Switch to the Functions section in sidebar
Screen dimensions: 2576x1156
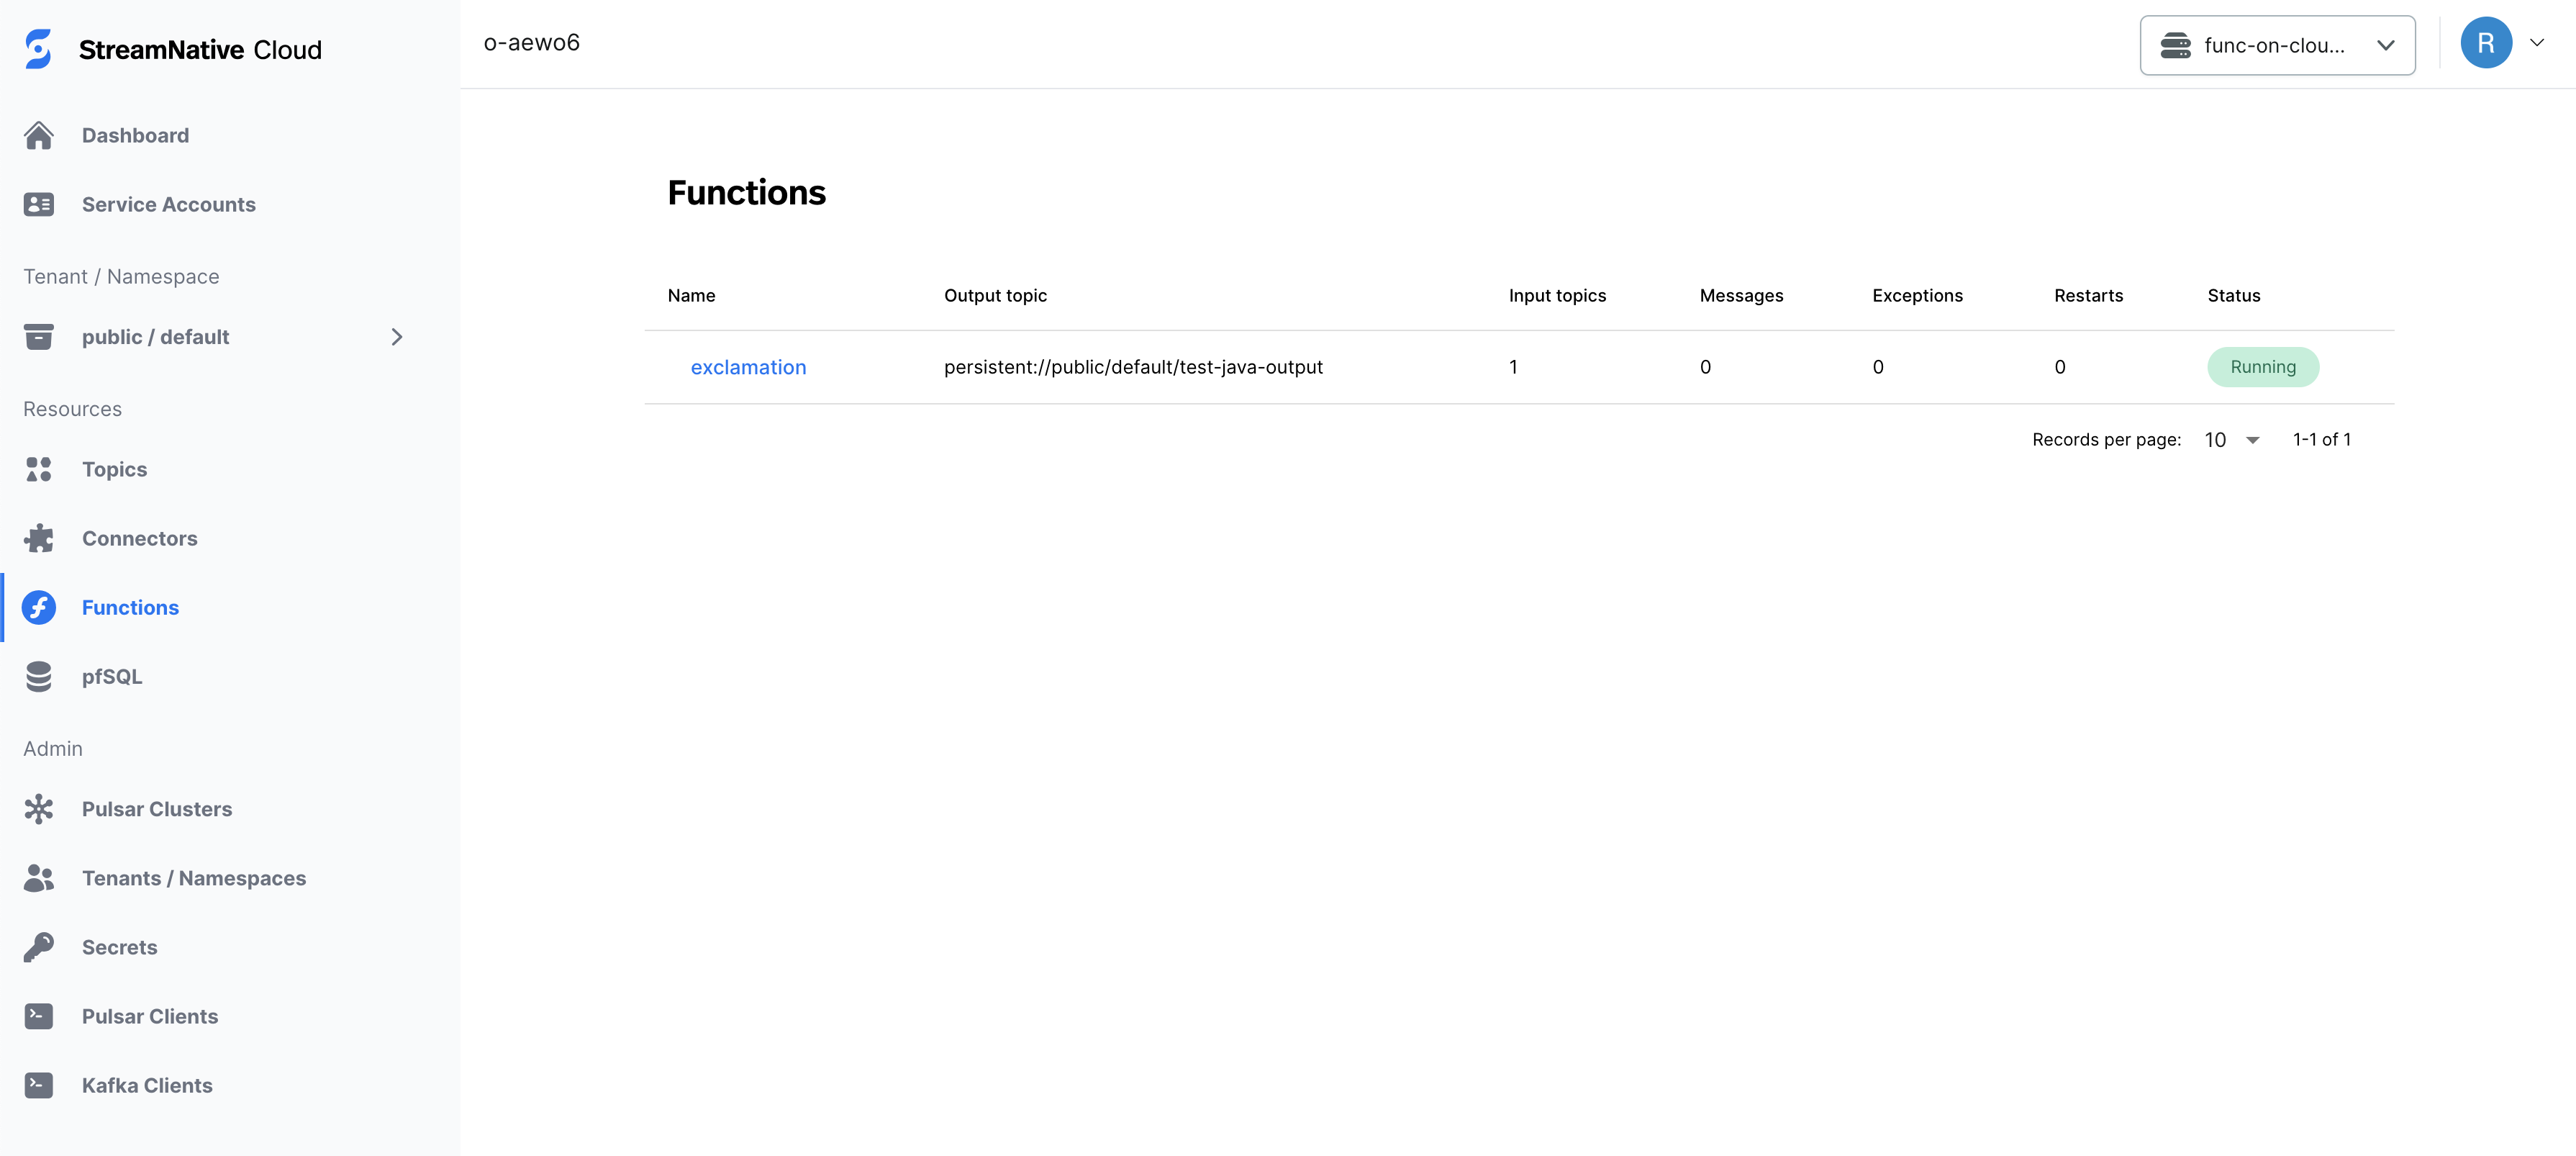[130, 607]
